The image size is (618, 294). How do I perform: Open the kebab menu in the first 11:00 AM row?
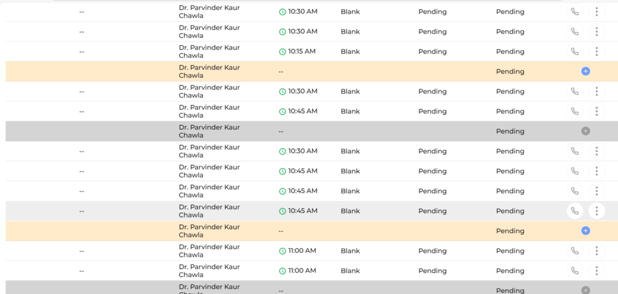click(x=597, y=251)
